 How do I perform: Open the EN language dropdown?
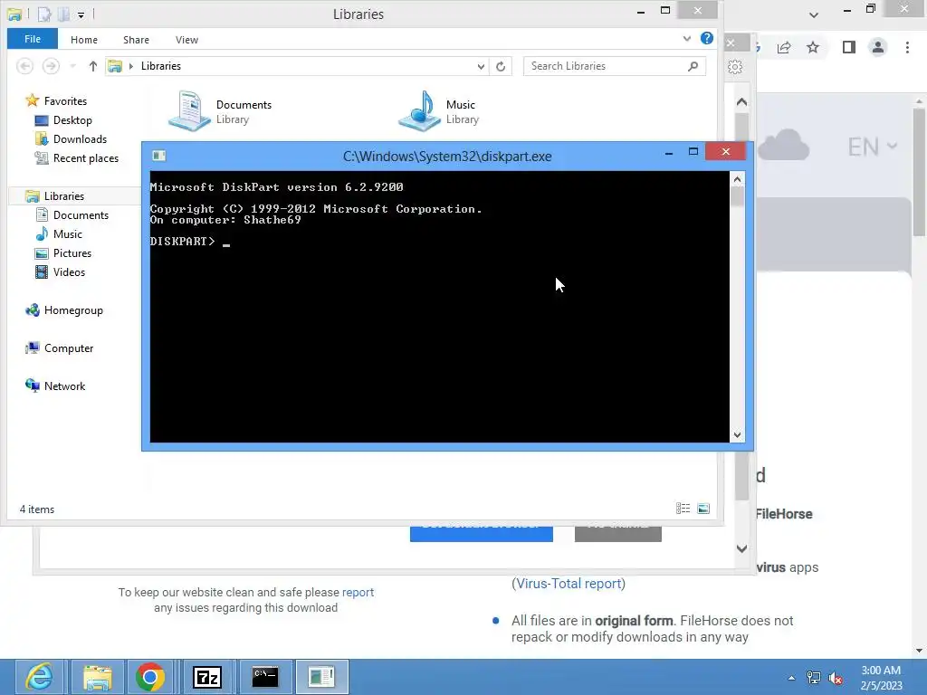point(872,147)
